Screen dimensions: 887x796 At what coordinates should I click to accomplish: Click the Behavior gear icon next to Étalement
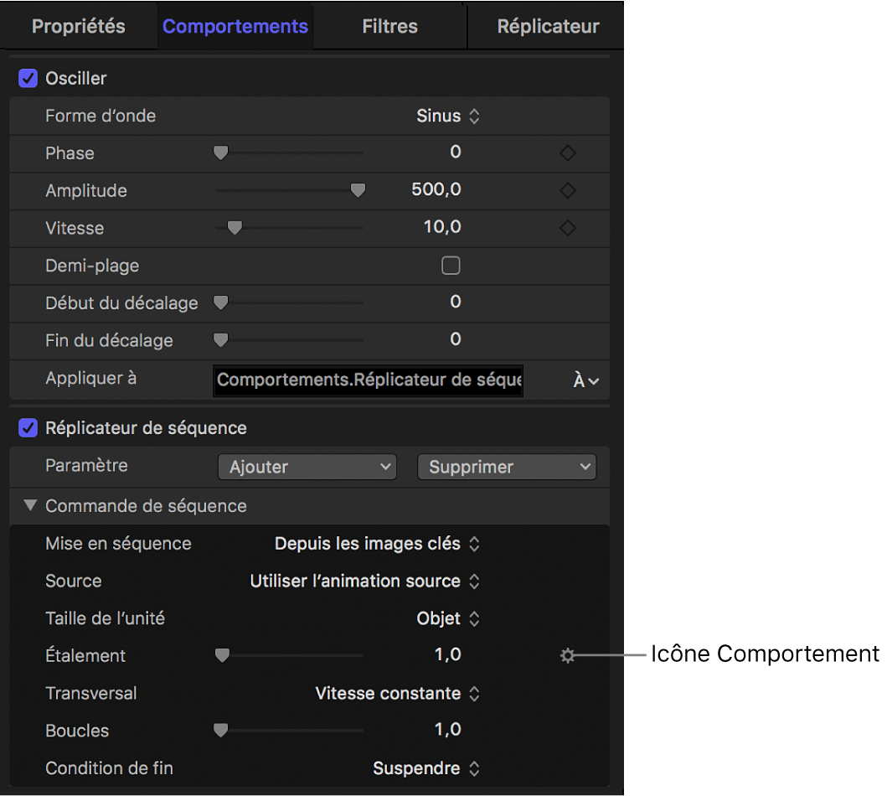click(x=567, y=655)
